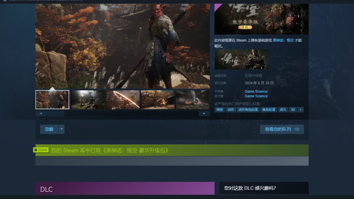This screenshot has width=354, height=199.
Task: Click the base game capsule image
Action: (x=241, y=59)
